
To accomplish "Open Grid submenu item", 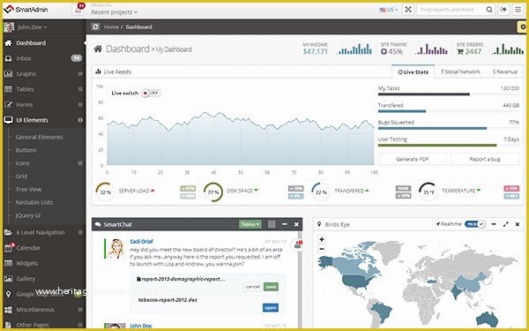I will point(21,177).
